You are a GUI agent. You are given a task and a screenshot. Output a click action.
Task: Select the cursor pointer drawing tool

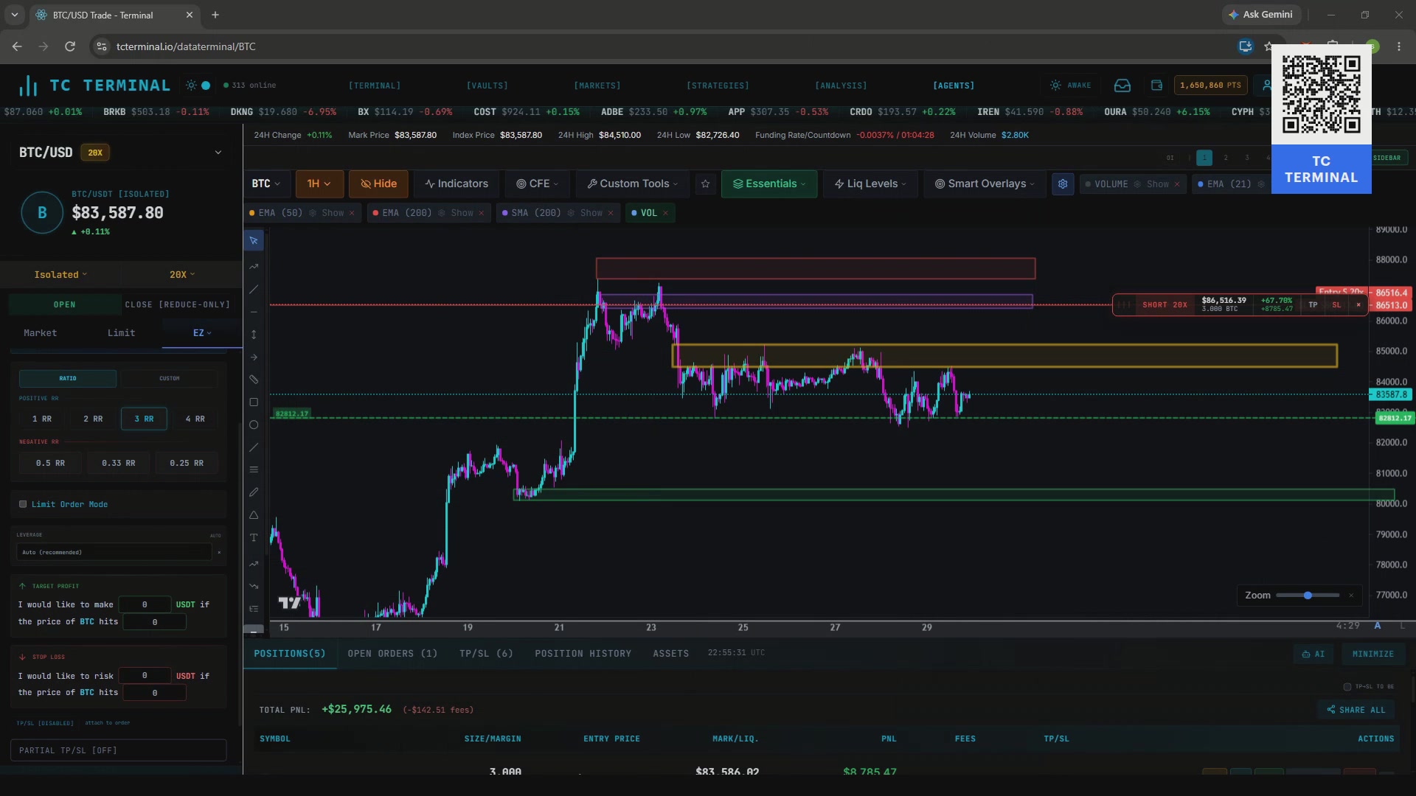coord(254,241)
